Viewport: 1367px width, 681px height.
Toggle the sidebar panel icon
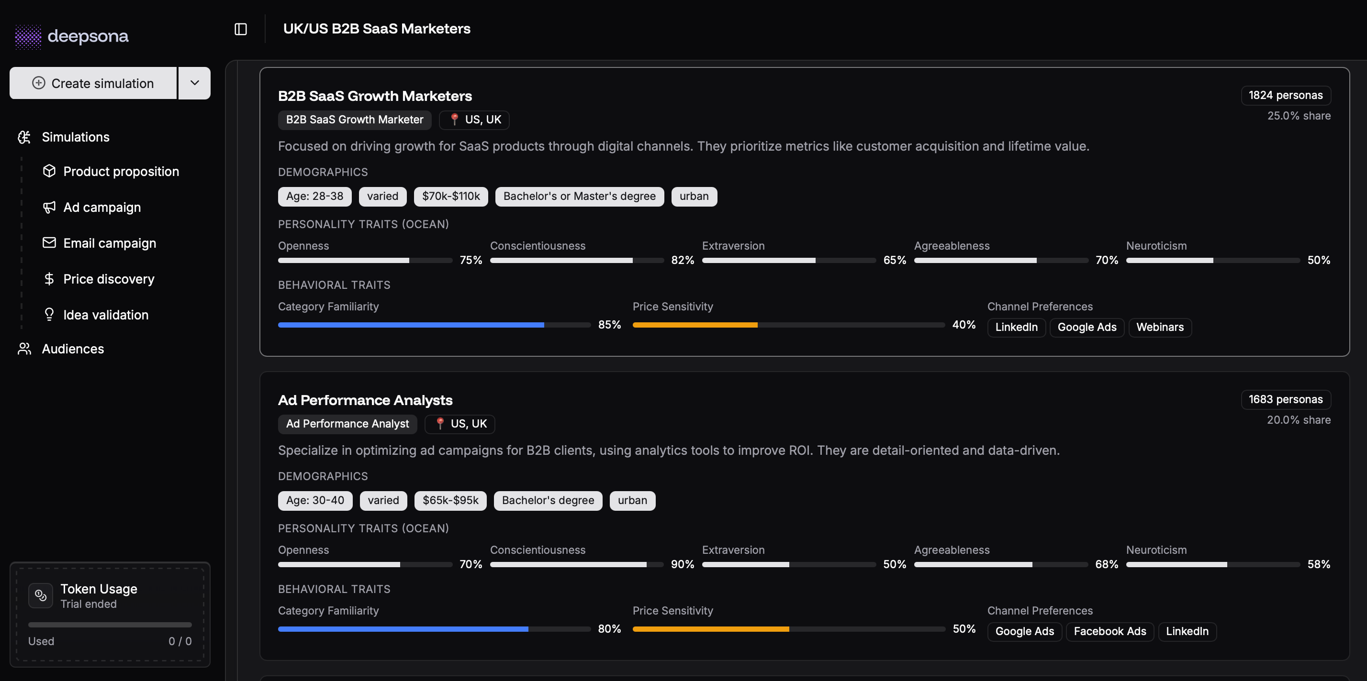pos(240,29)
